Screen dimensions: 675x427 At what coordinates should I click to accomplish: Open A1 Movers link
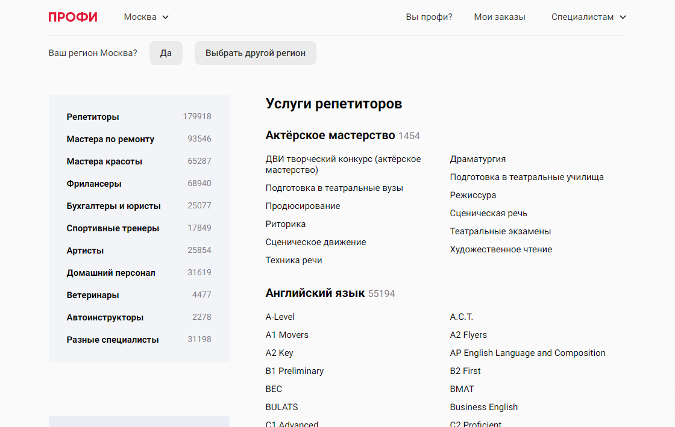point(287,335)
